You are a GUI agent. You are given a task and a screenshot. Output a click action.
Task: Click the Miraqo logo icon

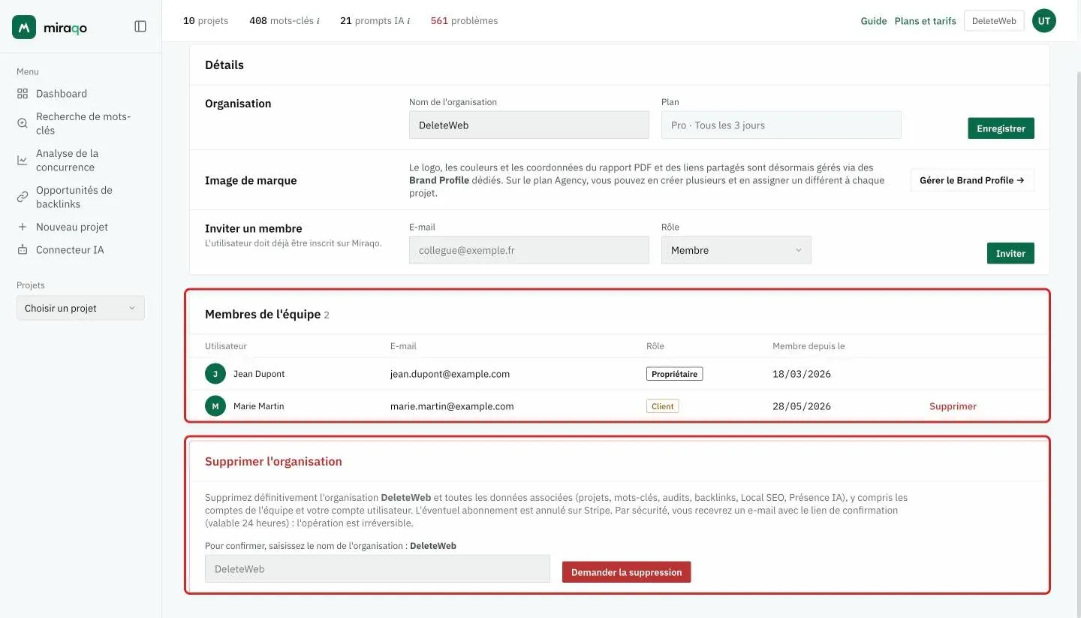coord(24,27)
